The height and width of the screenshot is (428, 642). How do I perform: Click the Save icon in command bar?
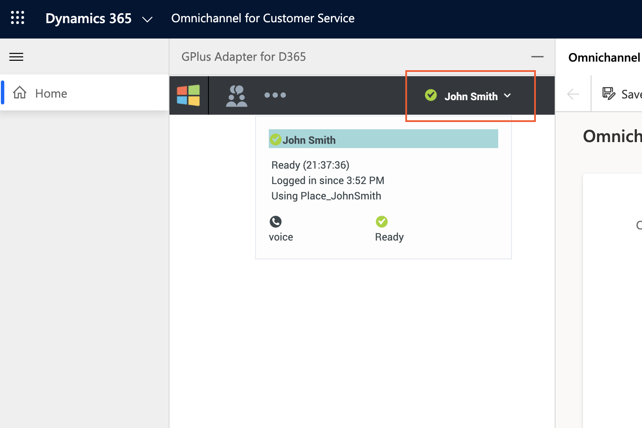(x=609, y=93)
